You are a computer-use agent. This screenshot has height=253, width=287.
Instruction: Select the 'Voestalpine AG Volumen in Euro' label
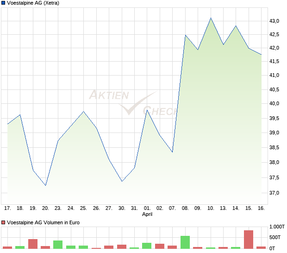click(x=43, y=222)
